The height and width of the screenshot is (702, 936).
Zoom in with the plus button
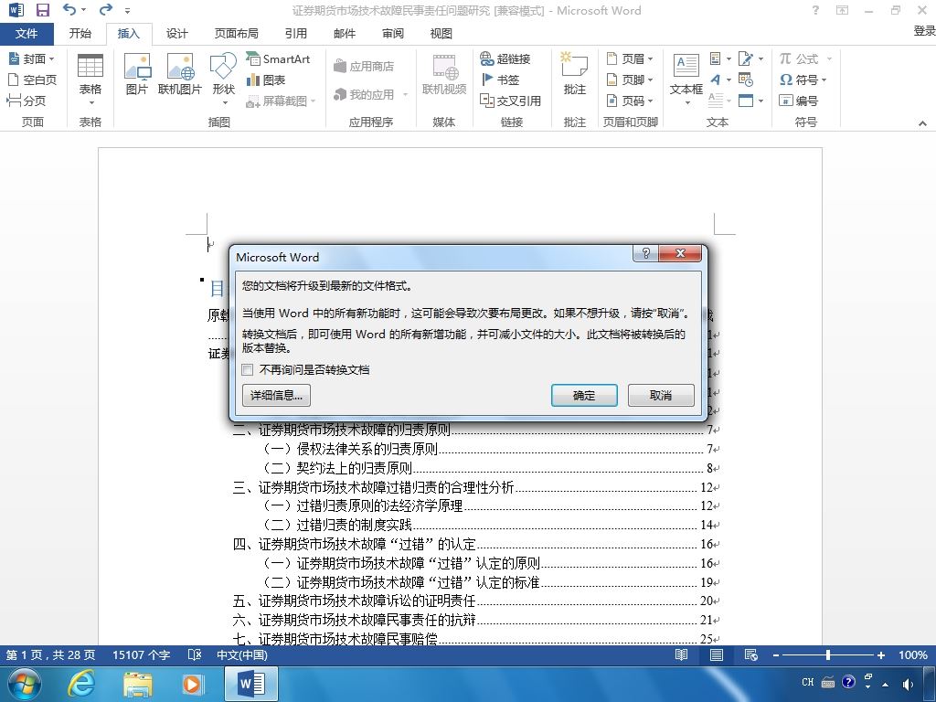click(x=880, y=654)
